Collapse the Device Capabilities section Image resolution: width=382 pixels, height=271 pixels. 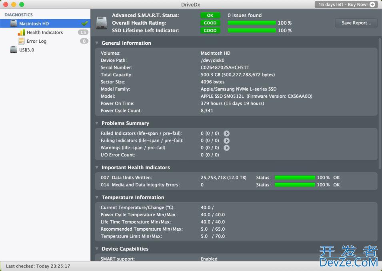[97, 249]
